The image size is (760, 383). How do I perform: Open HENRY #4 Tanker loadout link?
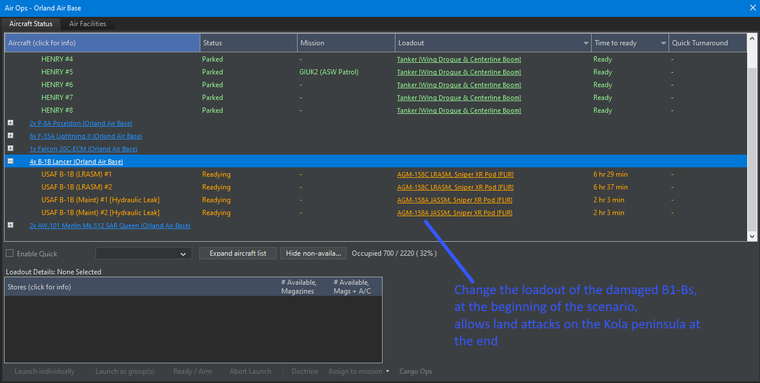pyautogui.click(x=459, y=59)
